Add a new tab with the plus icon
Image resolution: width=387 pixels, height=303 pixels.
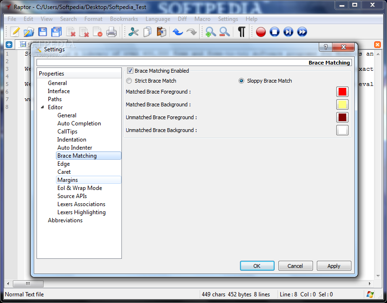coord(9,45)
